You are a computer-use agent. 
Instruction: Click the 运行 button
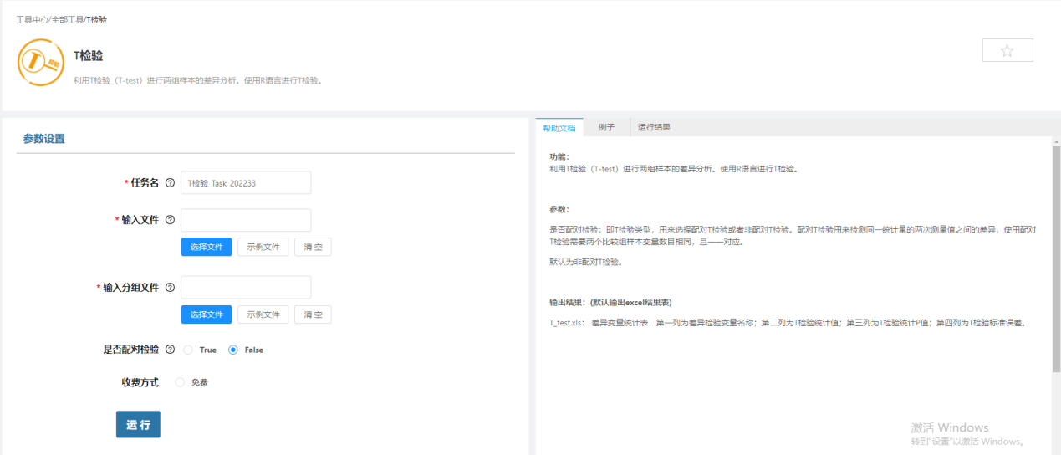(x=138, y=424)
